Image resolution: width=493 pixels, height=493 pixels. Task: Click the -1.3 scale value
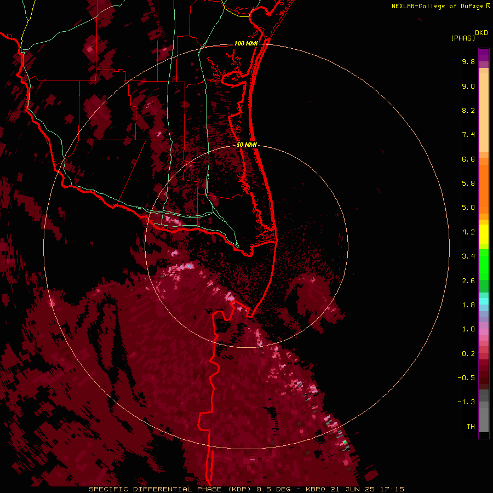pos(466,402)
